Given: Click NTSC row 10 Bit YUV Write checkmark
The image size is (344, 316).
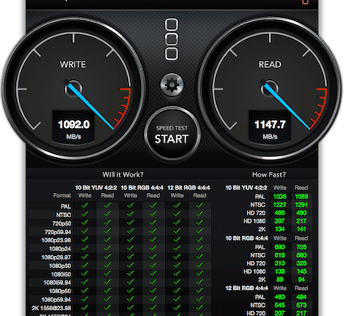Looking at the screenshot, I should coord(85,214).
